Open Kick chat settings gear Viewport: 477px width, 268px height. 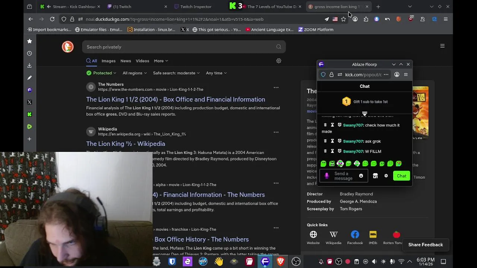[386, 176]
